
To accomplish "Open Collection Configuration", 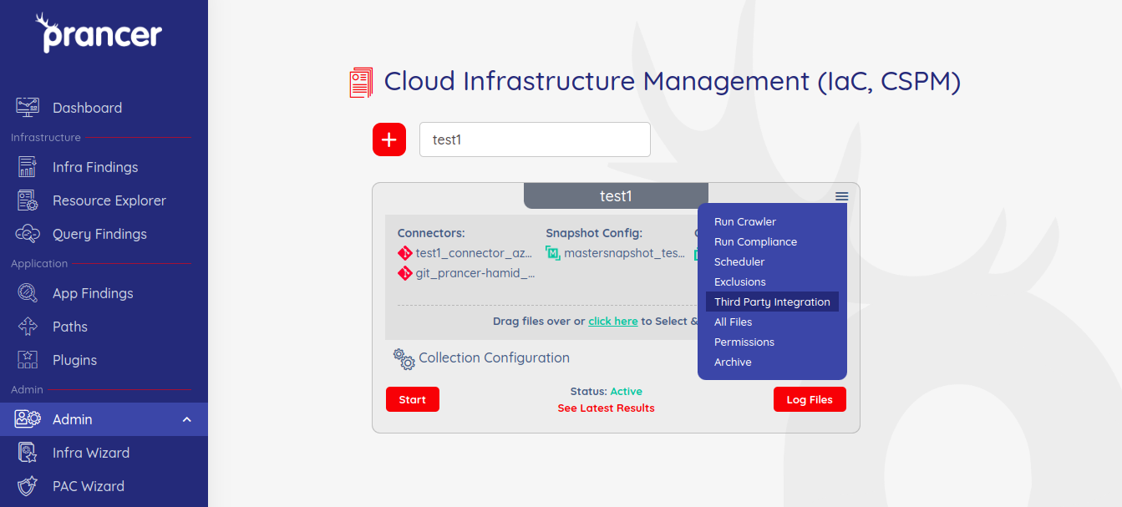I will (x=494, y=357).
